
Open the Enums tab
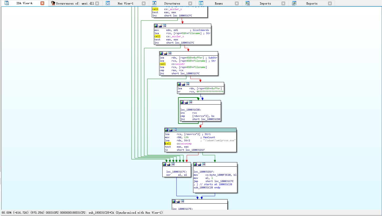pos(219,3)
